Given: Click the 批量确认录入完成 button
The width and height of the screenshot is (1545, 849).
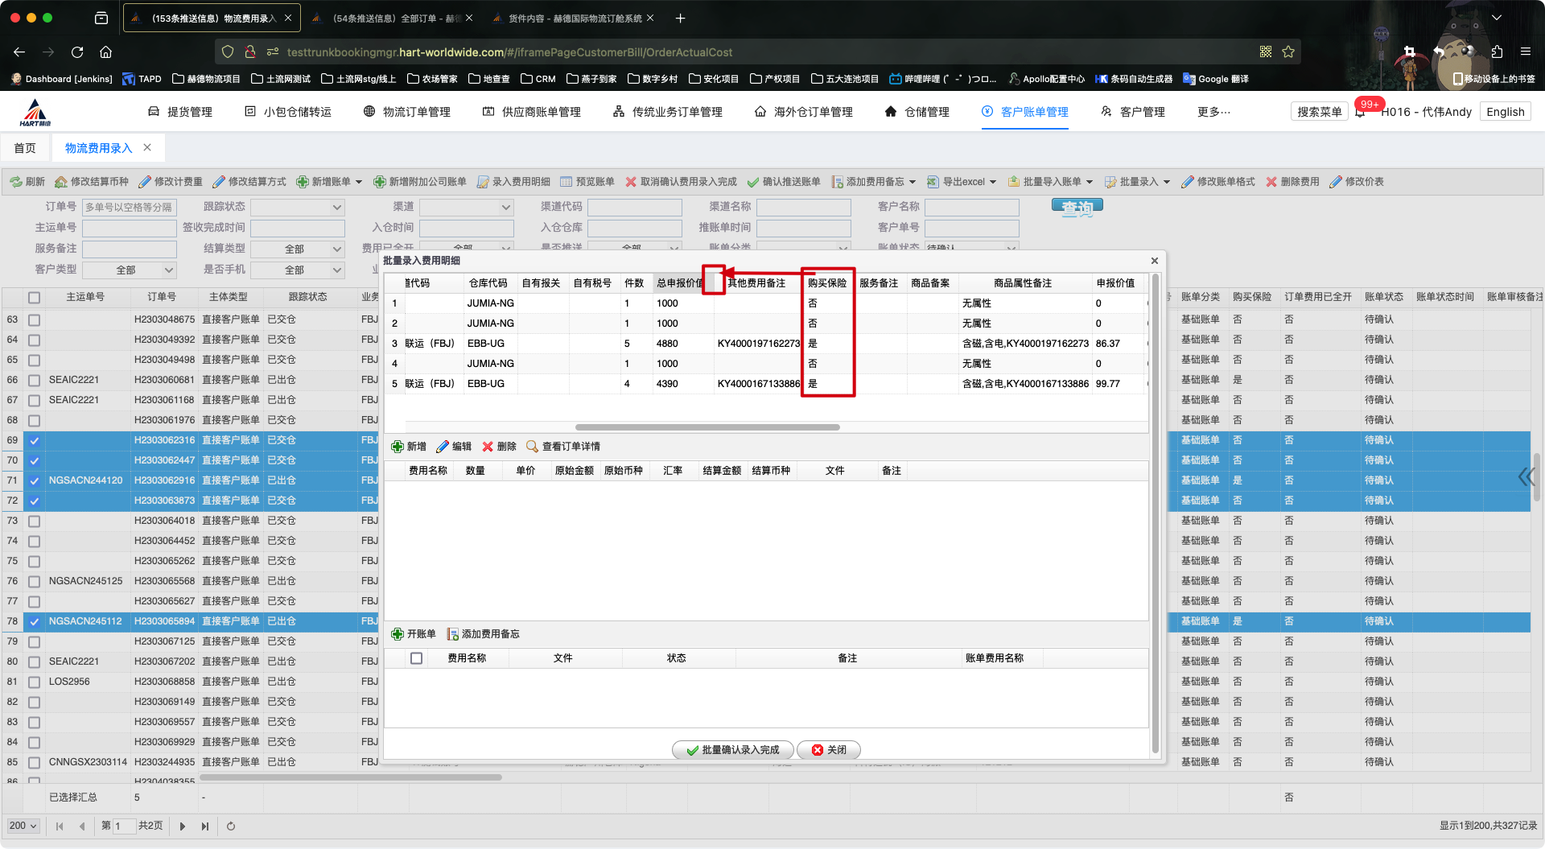Looking at the screenshot, I should 732,750.
